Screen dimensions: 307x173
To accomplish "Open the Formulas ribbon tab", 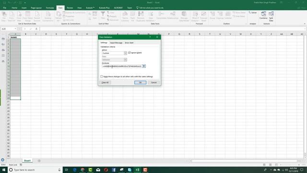I will pyautogui.click(x=50, y=8).
